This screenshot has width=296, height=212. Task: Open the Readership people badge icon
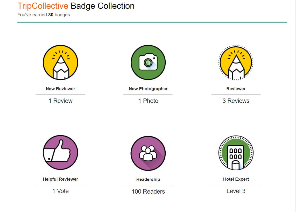click(x=148, y=153)
